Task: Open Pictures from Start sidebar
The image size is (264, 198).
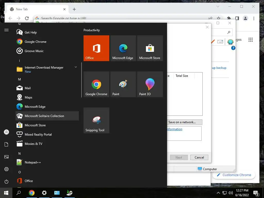Action: 6,157
